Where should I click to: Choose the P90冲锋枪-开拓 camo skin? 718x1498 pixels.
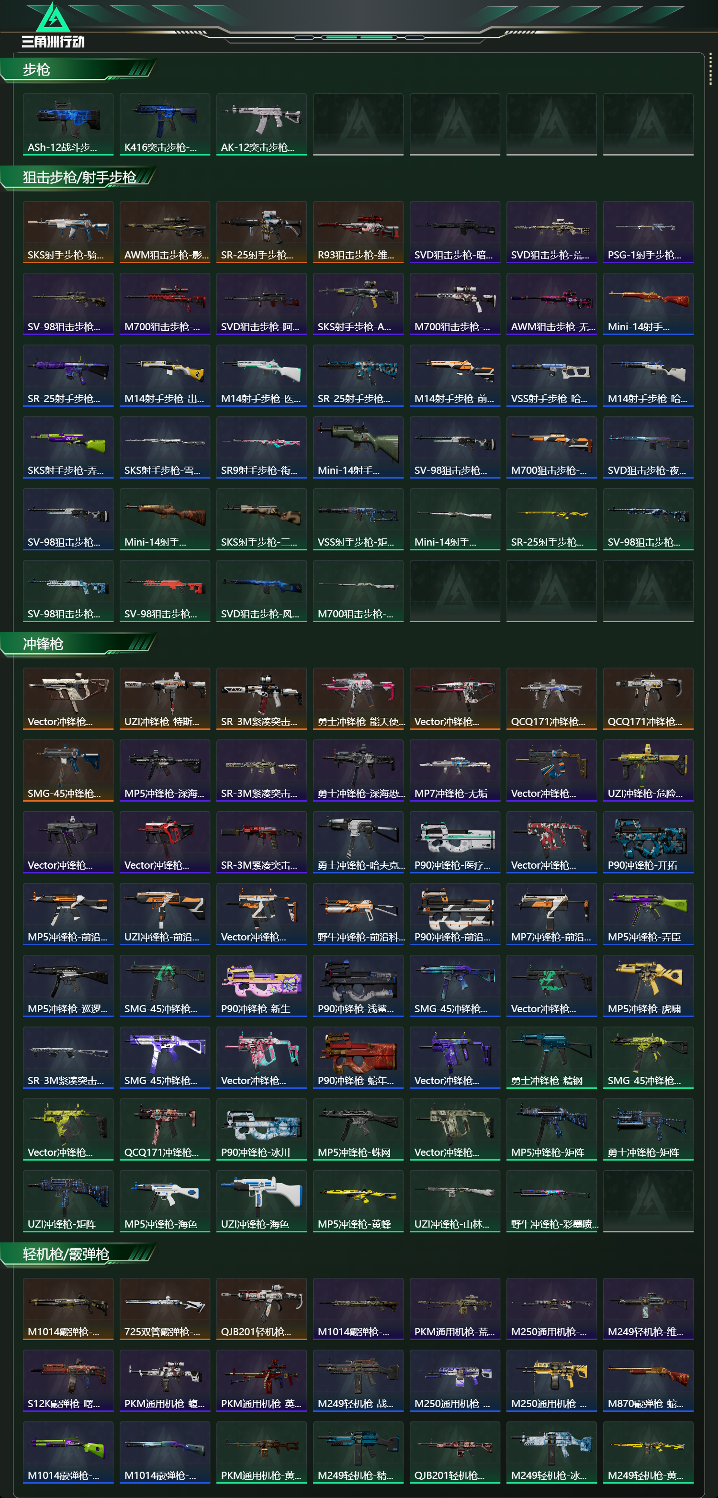click(x=648, y=842)
